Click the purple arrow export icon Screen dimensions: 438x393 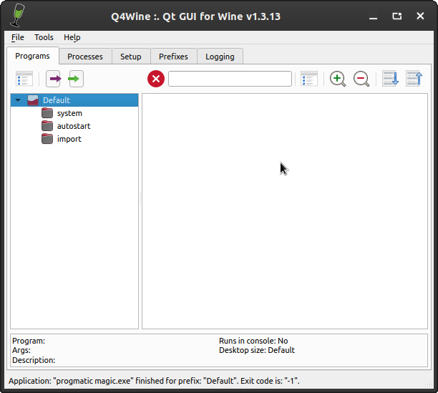tap(54, 79)
